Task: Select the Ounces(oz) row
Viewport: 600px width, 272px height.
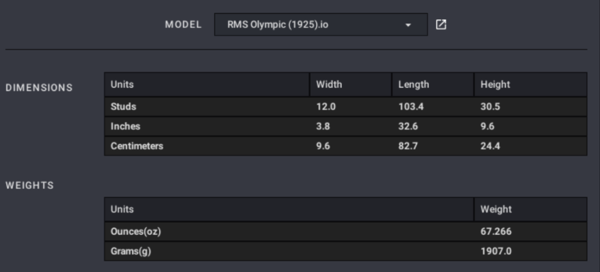Action: [x=346, y=231]
